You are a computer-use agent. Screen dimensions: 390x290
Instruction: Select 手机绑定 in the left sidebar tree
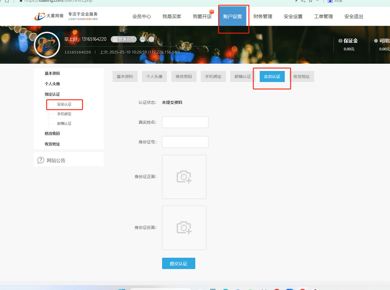coord(64,114)
